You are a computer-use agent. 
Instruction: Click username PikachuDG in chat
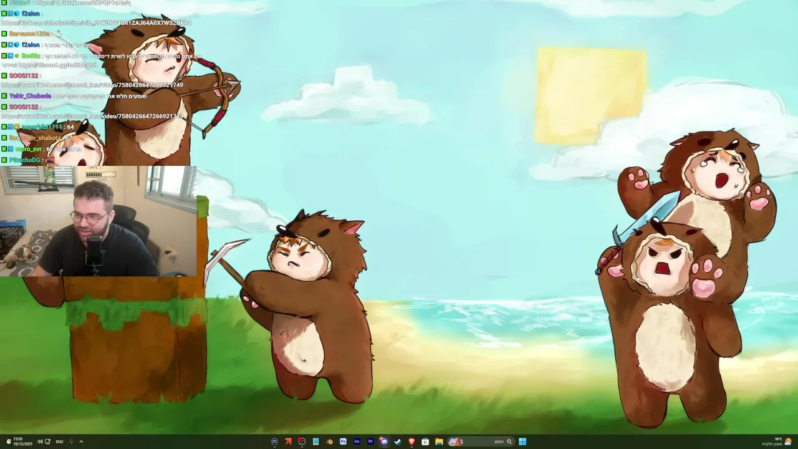[25, 160]
